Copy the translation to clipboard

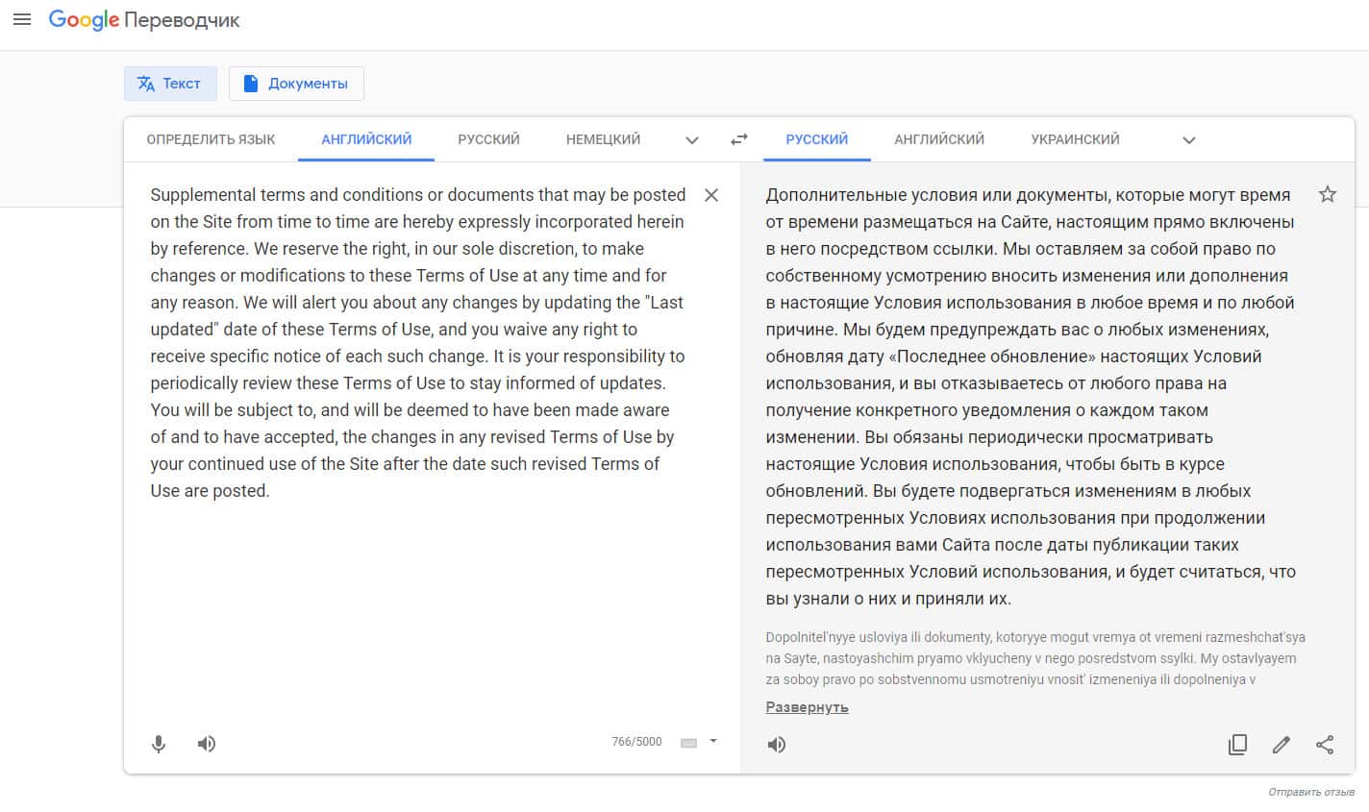coord(1237,745)
